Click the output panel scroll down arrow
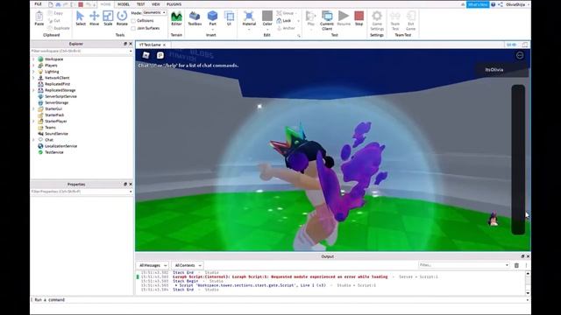This screenshot has height=315, width=561. click(528, 293)
